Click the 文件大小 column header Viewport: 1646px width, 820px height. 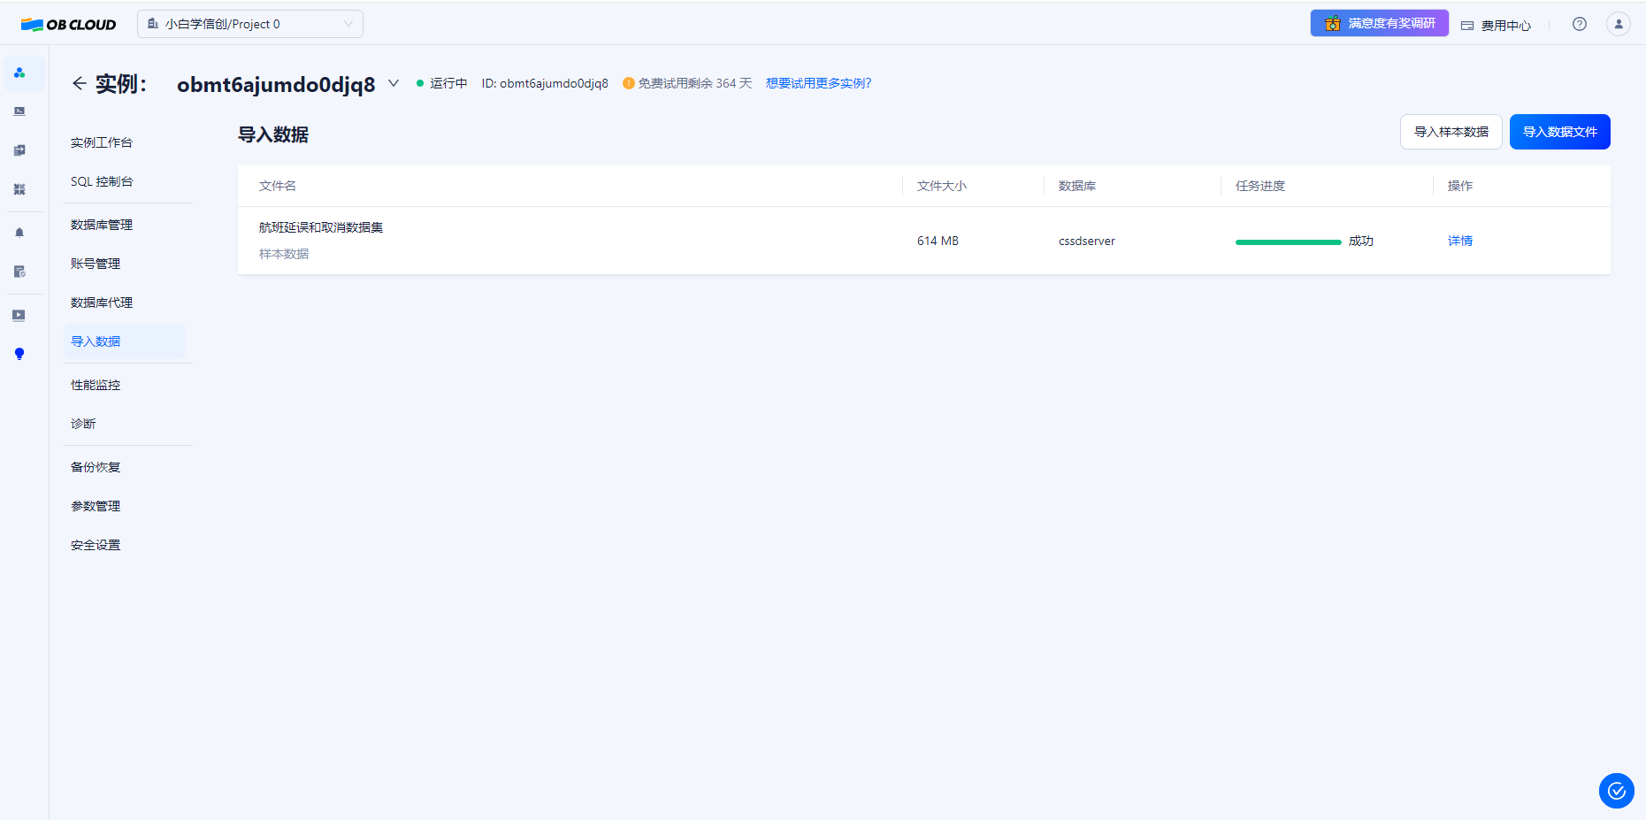(942, 186)
